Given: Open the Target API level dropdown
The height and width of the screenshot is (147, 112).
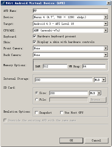Looking at the screenshot, I should [106, 24].
